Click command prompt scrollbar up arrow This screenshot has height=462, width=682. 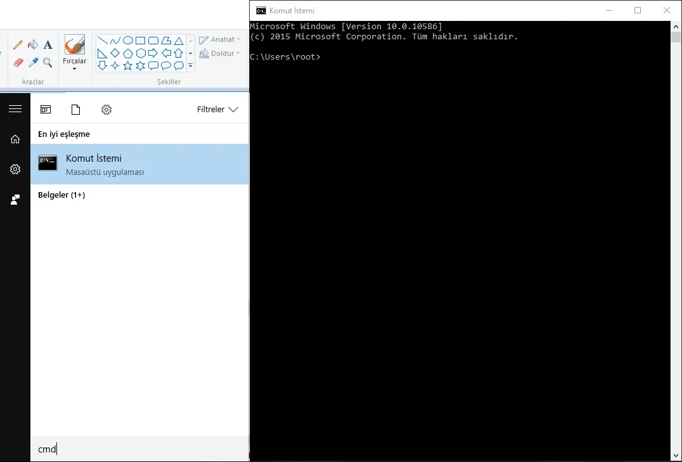[676, 27]
